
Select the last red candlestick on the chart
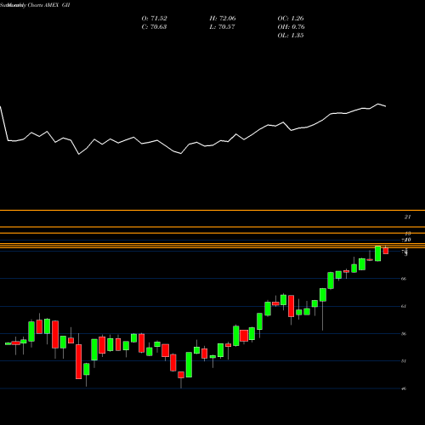386,251
